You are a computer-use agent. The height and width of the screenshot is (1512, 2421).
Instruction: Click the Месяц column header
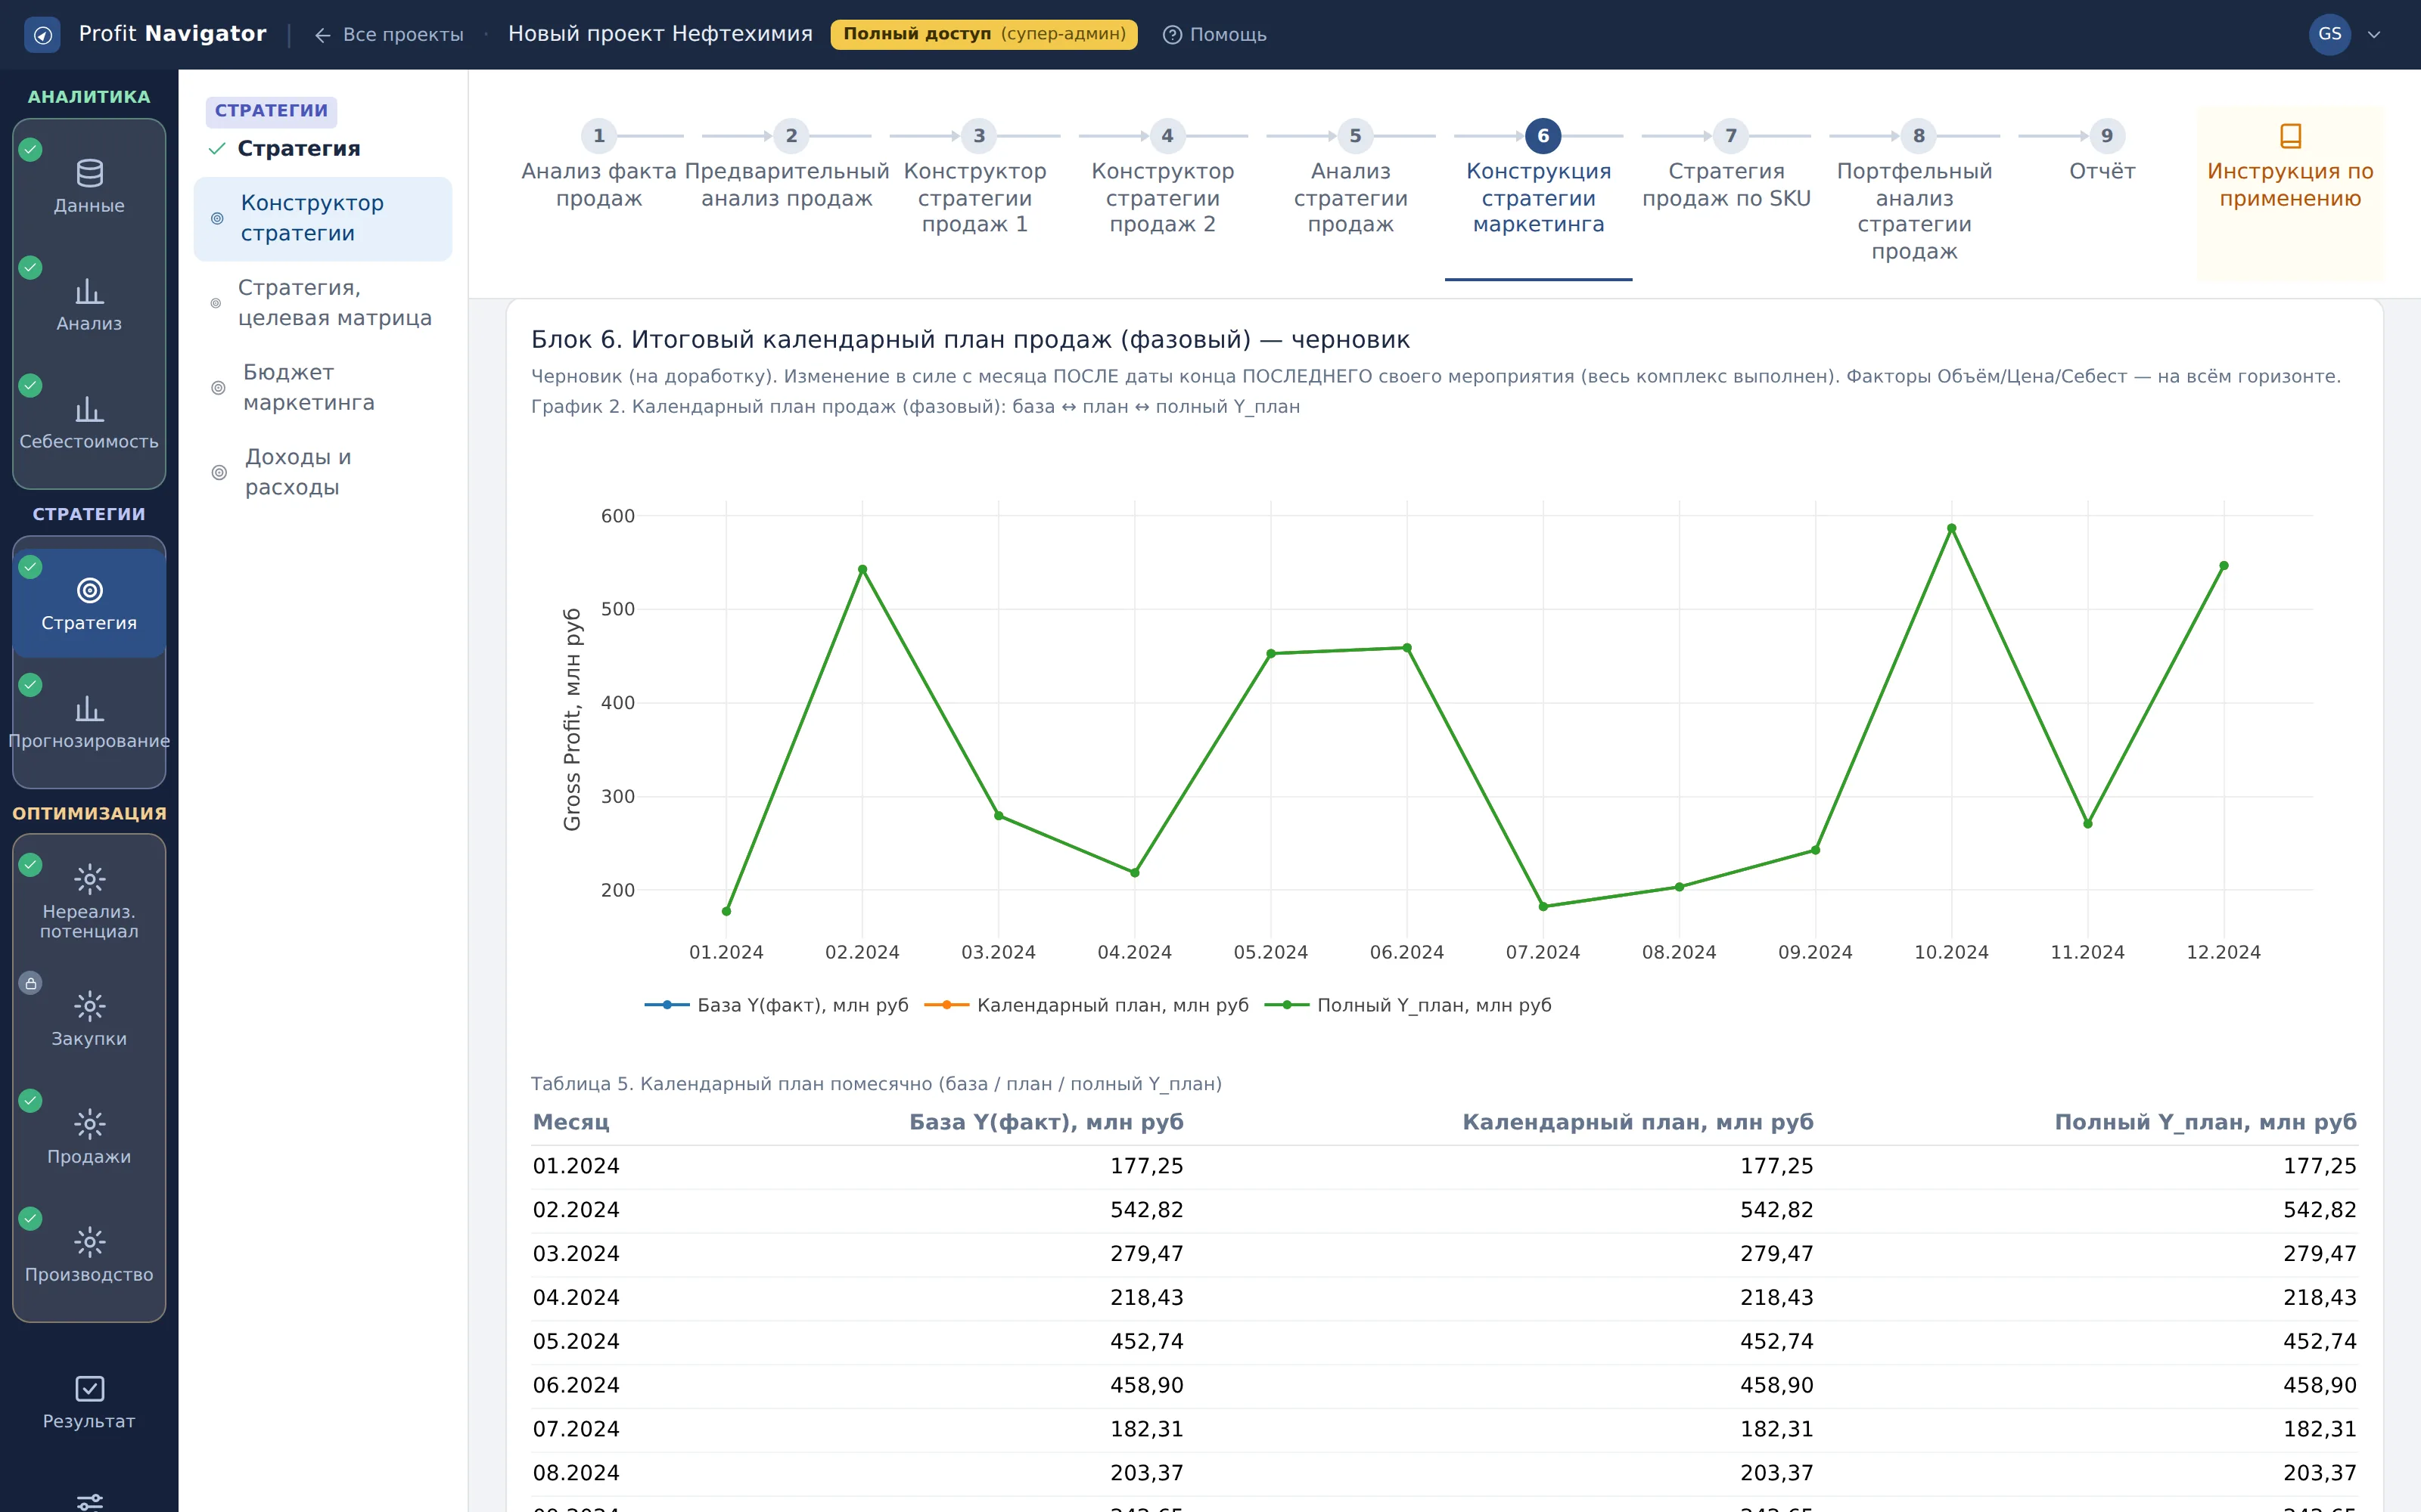(571, 1122)
